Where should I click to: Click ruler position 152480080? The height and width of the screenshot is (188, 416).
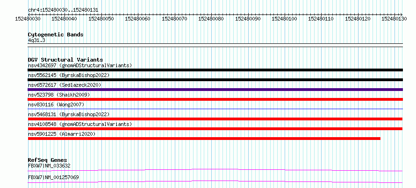[x=211, y=19]
